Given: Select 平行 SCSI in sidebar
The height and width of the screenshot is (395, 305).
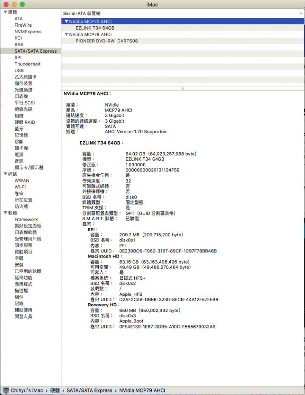Looking at the screenshot, I should coord(25,103).
